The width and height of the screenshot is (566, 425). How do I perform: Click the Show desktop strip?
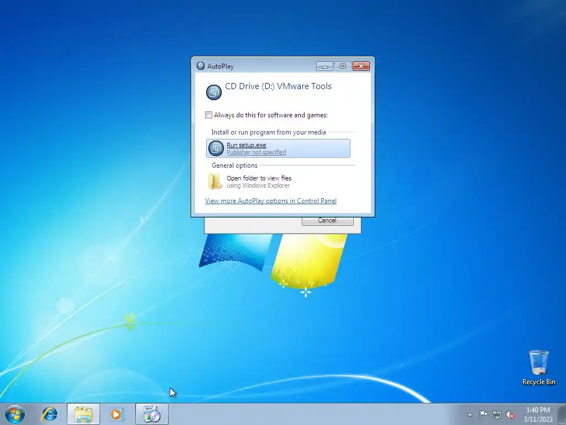click(x=562, y=414)
